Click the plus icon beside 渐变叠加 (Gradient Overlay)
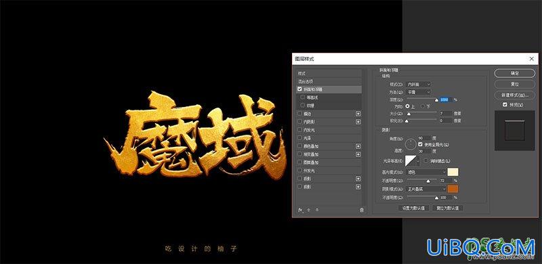This screenshot has height=264, width=542. 358,154
